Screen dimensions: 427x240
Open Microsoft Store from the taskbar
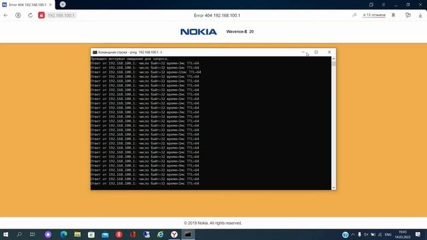click(91, 234)
